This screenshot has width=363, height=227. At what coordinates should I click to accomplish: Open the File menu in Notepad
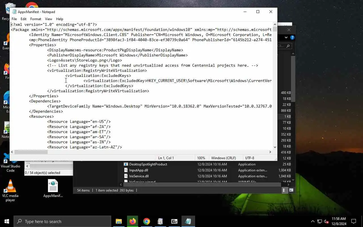pos(14,19)
